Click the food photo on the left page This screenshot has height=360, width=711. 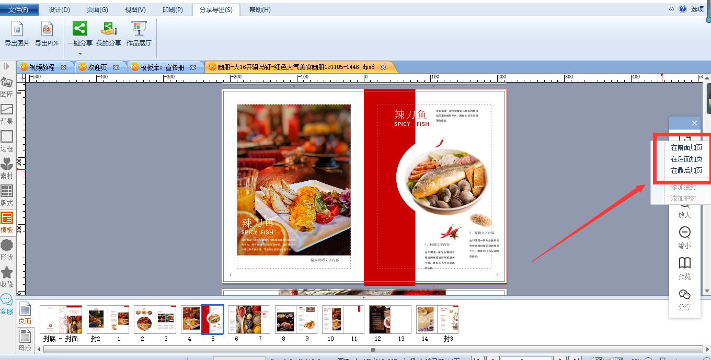click(294, 179)
